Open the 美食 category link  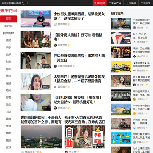(8, 126)
